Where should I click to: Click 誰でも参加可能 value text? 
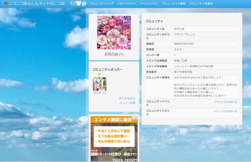tap(183, 72)
